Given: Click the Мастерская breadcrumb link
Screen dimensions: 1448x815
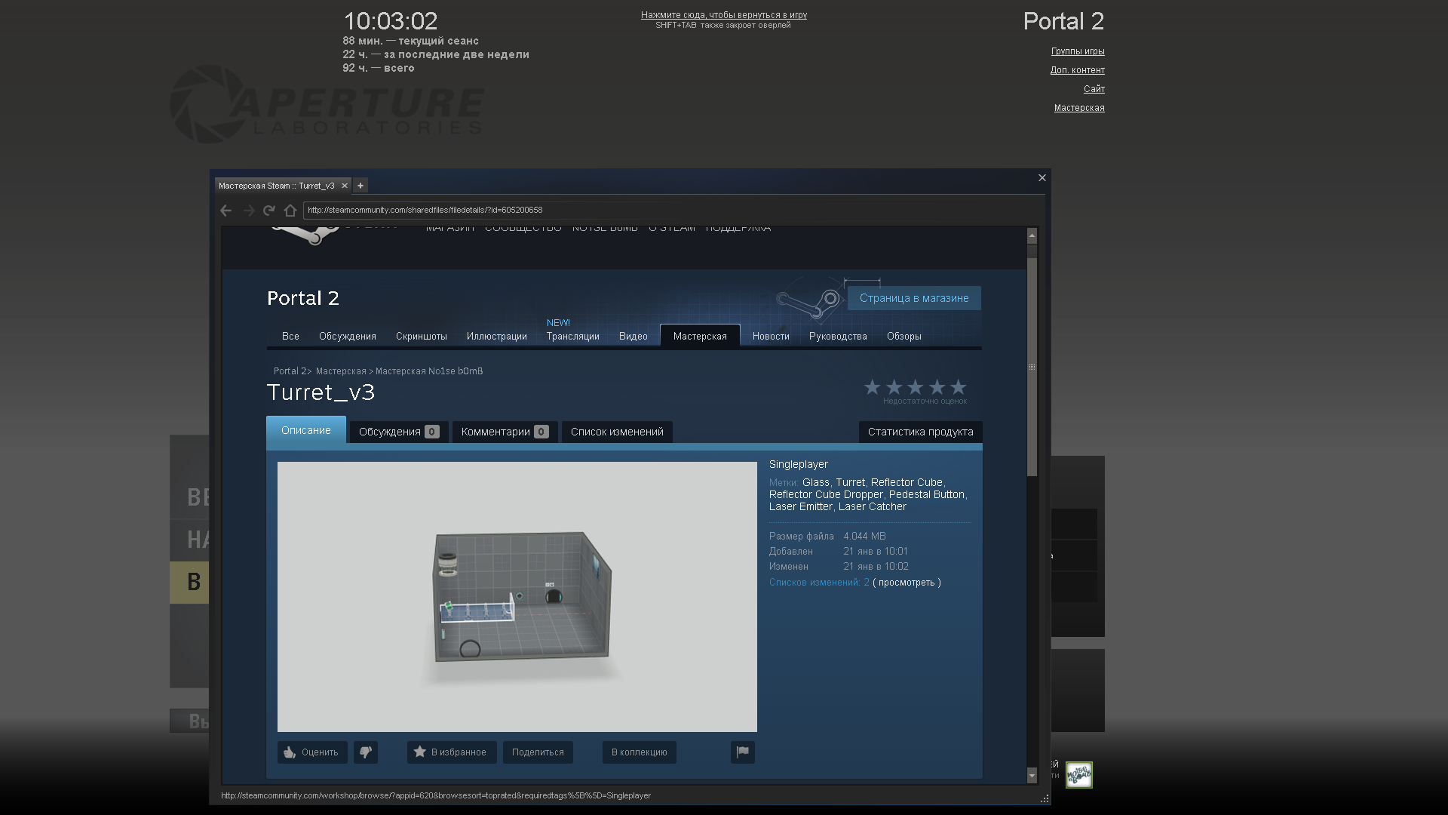Looking at the screenshot, I should click(341, 371).
